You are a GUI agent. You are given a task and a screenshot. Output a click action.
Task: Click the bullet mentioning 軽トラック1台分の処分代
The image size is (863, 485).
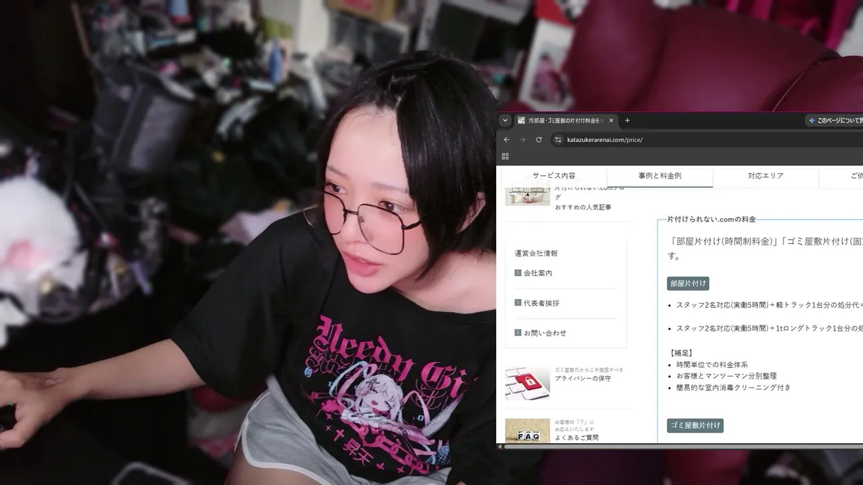[769, 305]
